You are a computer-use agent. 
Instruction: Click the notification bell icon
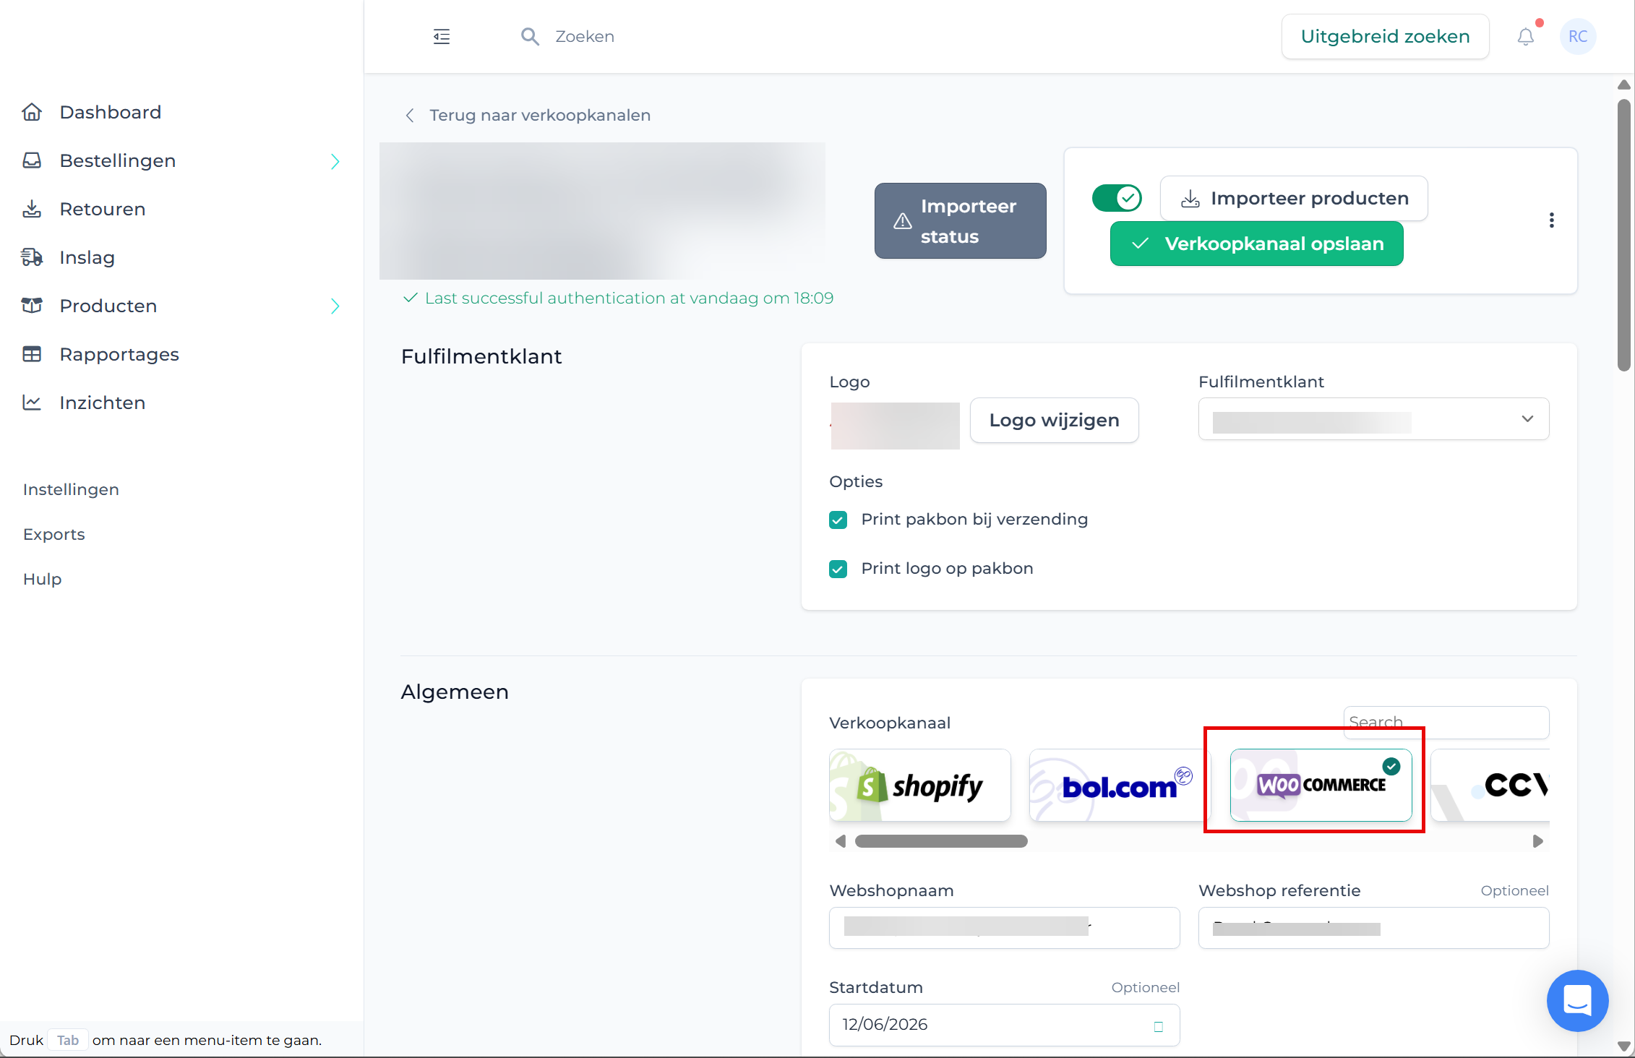tap(1525, 37)
